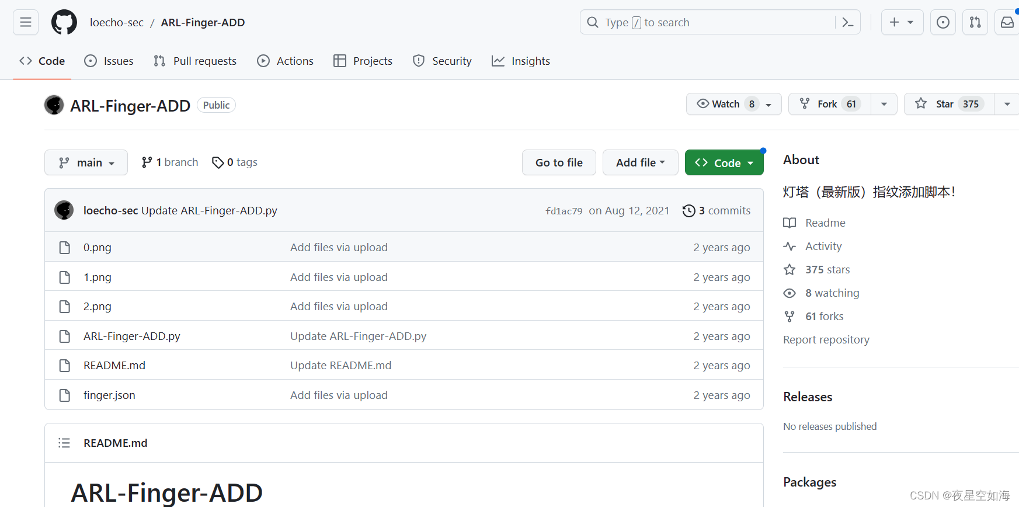This screenshot has height=507, width=1019.
Task: View the 0 tags list
Action: pos(235,162)
